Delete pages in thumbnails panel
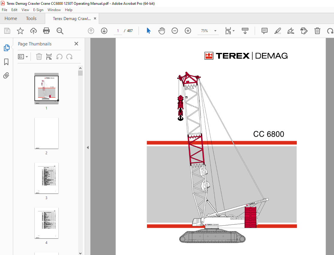The width and height of the screenshot is (334, 255). tap(39, 57)
